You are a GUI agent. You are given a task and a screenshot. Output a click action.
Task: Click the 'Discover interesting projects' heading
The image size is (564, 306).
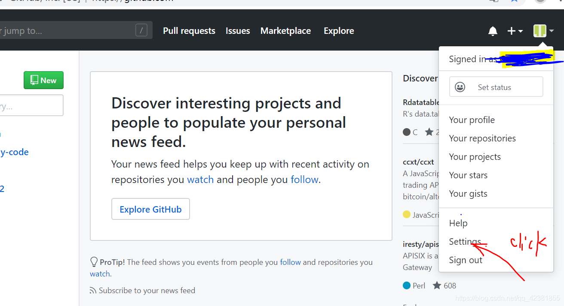[x=229, y=122]
